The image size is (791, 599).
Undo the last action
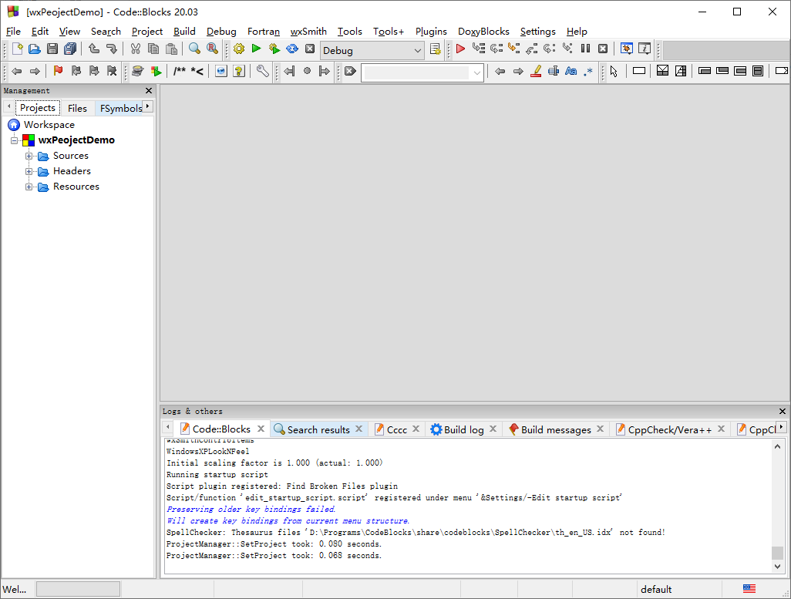[x=94, y=49]
